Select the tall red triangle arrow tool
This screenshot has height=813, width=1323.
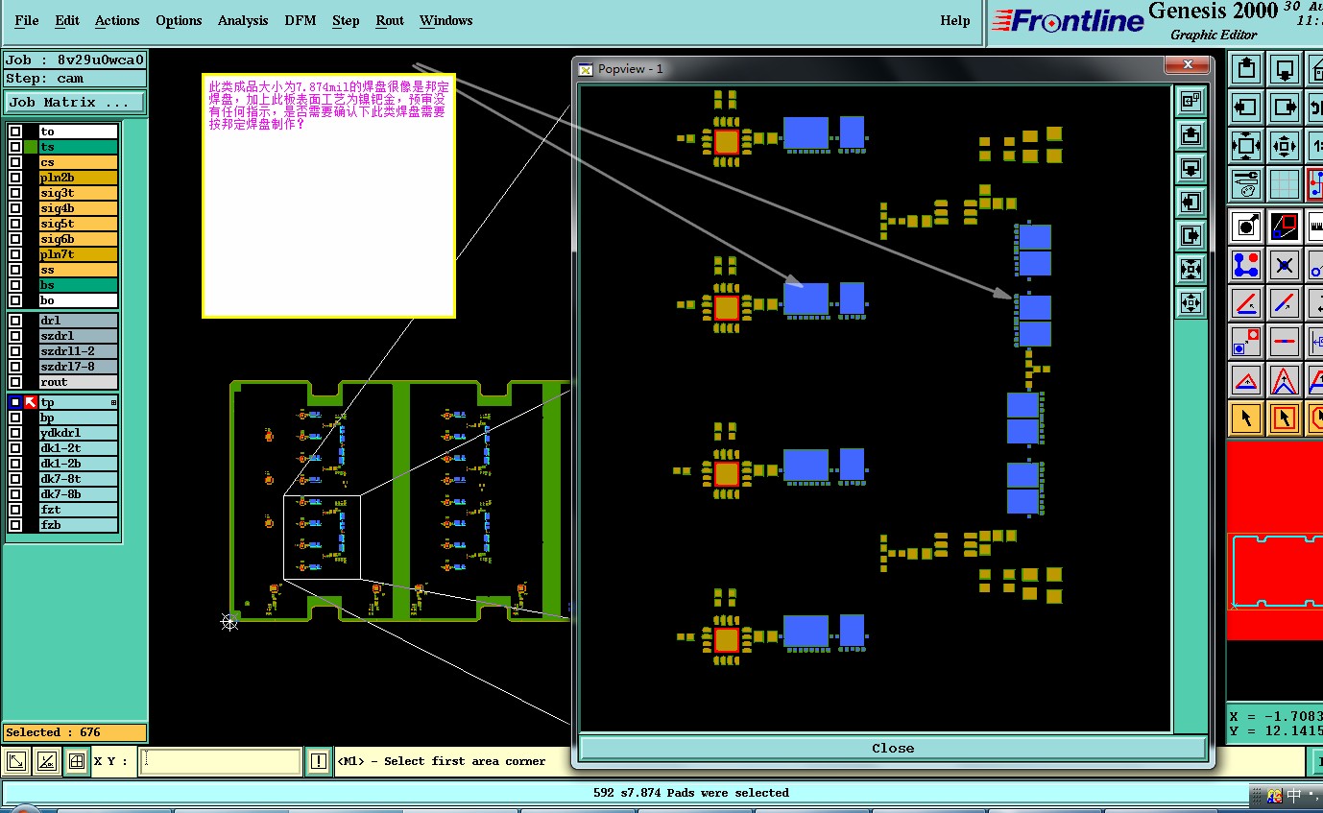coord(1285,380)
